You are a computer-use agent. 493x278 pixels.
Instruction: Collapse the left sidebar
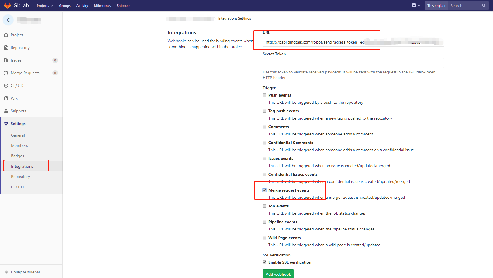(x=25, y=272)
